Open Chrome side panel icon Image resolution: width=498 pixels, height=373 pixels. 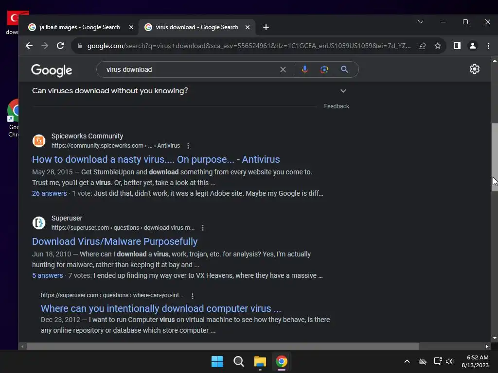point(457,46)
